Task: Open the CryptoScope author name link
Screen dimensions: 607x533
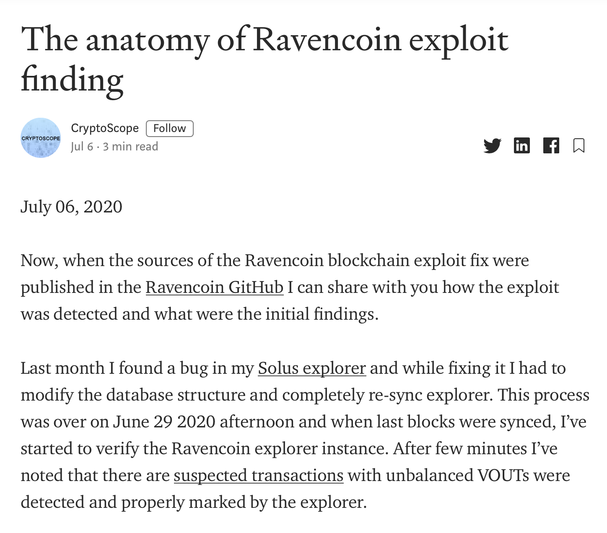Action: click(105, 128)
